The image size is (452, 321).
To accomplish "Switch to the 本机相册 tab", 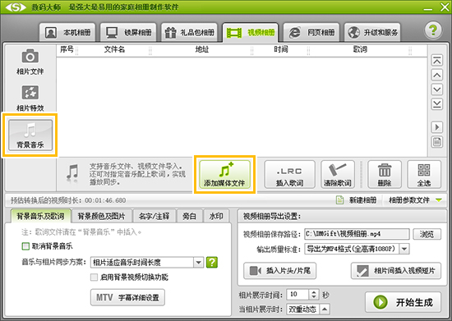I will tap(67, 32).
